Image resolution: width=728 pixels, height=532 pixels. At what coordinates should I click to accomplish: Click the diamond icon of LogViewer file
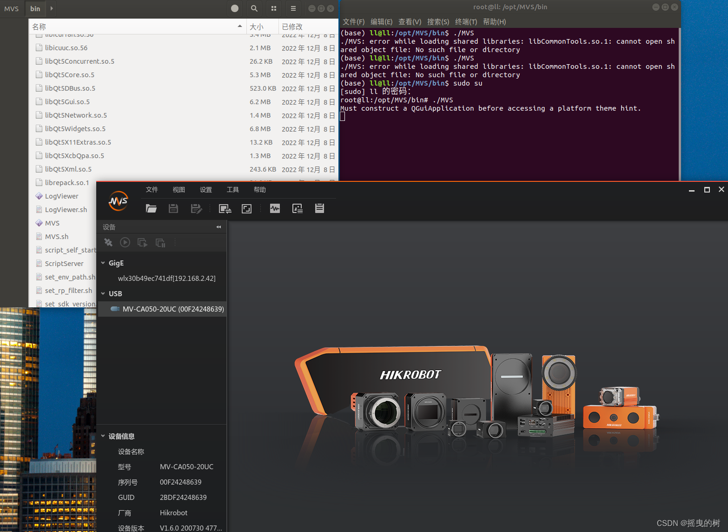tap(39, 196)
